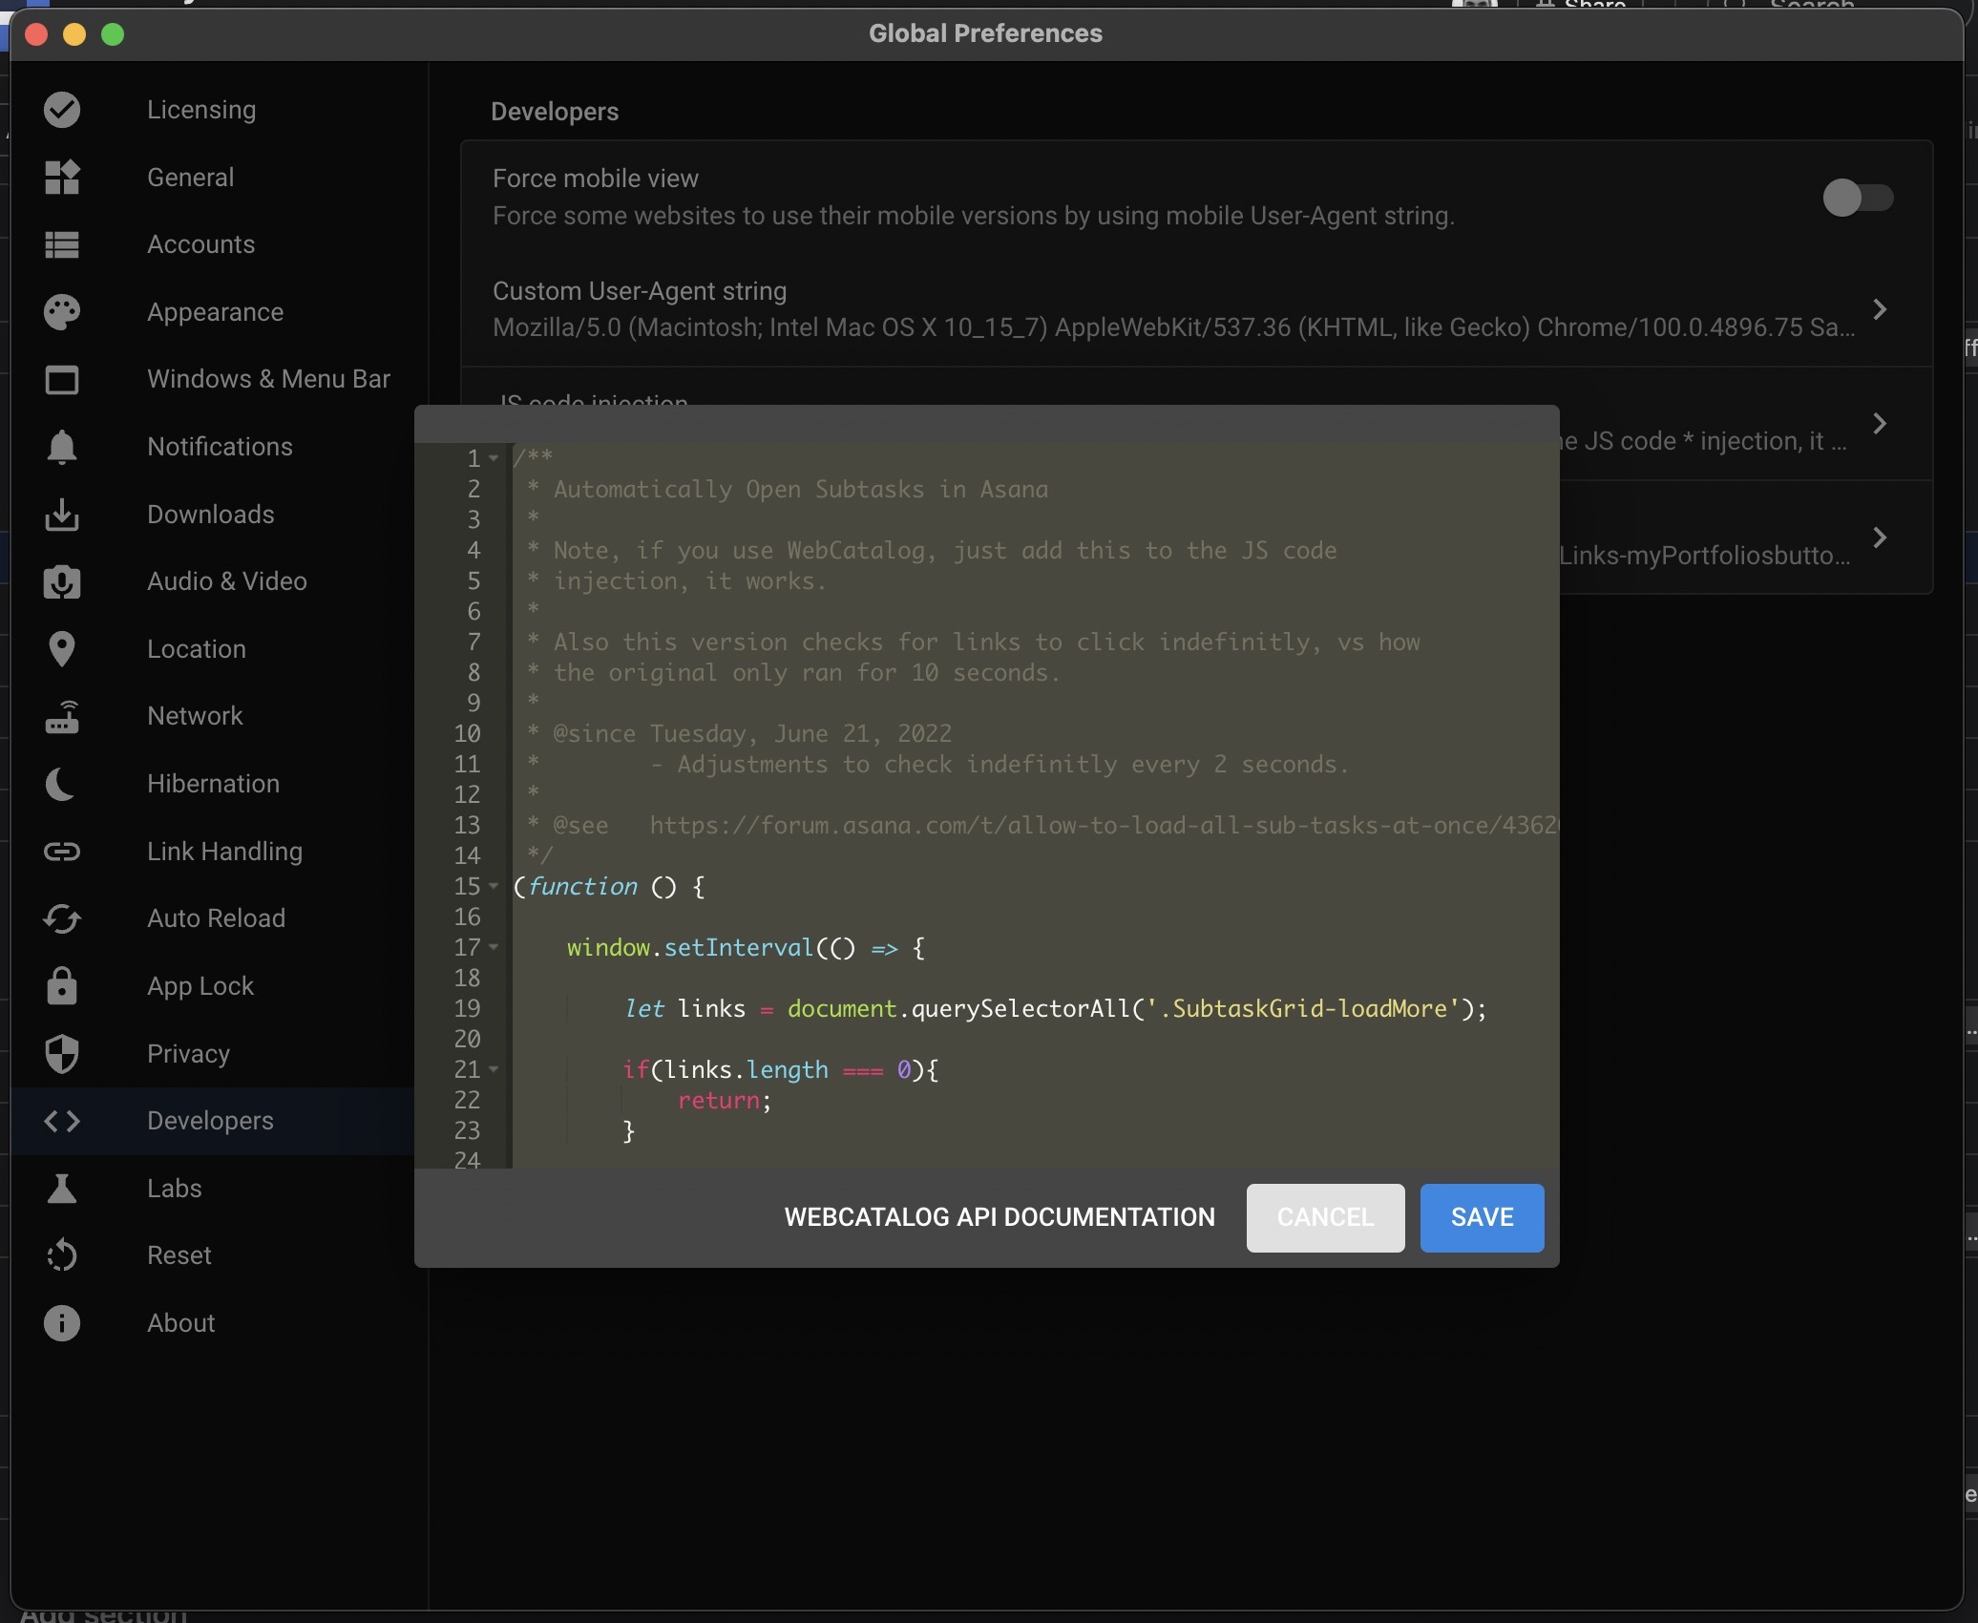This screenshot has width=1978, height=1623.
Task: Click the SAVE button
Action: 1482,1215
